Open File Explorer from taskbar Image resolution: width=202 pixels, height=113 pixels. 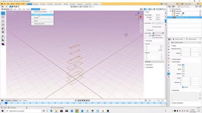click(56, 111)
